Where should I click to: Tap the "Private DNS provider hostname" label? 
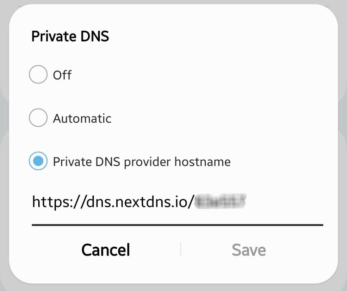(142, 162)
